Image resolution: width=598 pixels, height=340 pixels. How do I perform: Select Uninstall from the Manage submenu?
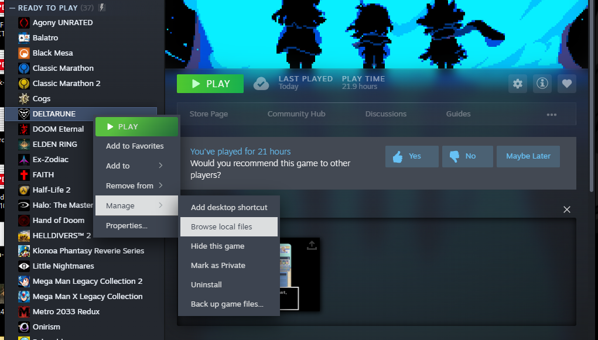[229, 285]
